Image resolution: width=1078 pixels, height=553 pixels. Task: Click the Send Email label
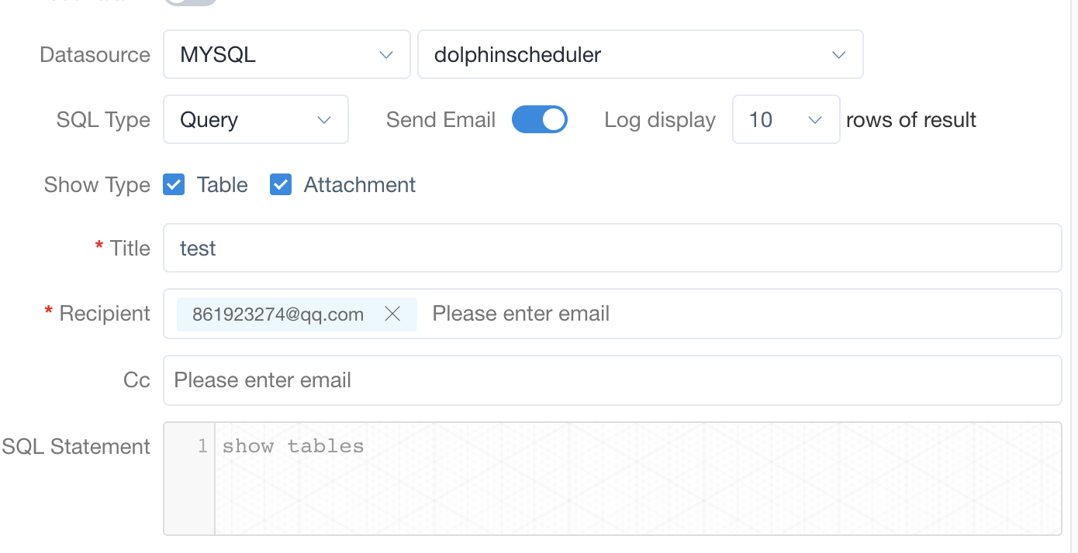pyautogui.click(x=441, y=119)
